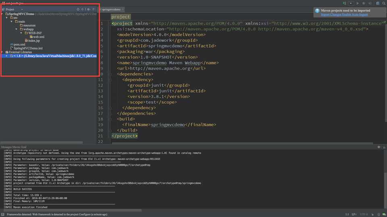
Task: Click Enable Auto-Import link
Action: coord(355,15)
